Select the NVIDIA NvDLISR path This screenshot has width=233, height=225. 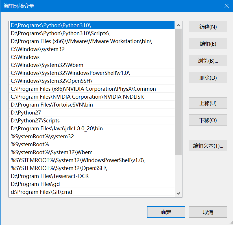(92, 97)
